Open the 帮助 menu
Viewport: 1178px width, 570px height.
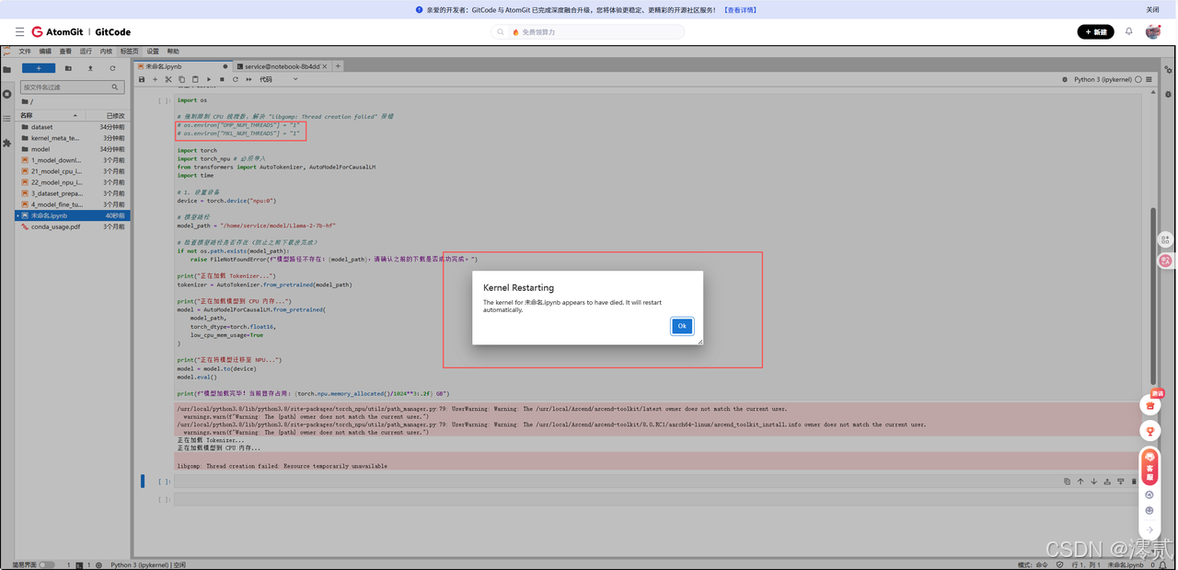(x=173, y=52)
